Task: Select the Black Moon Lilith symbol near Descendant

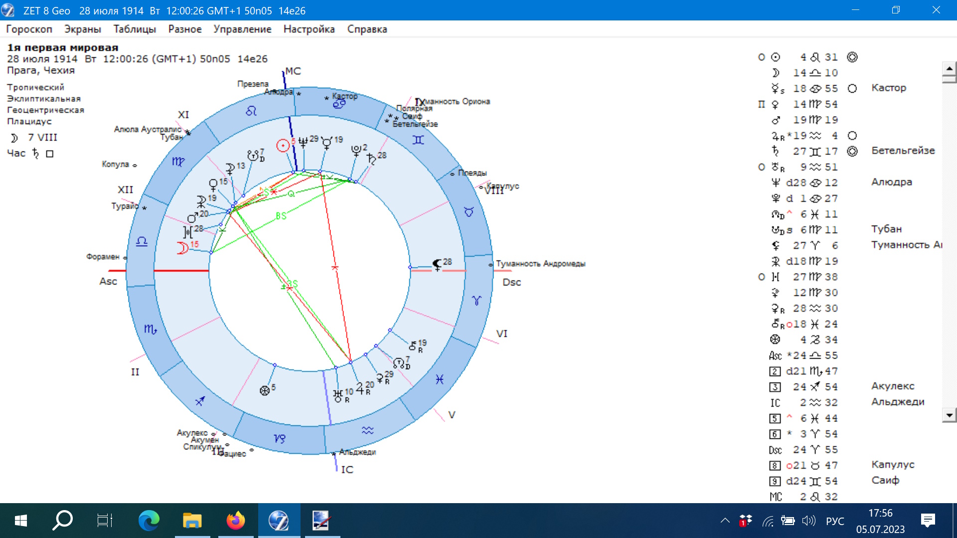Action: click(437, 265)
